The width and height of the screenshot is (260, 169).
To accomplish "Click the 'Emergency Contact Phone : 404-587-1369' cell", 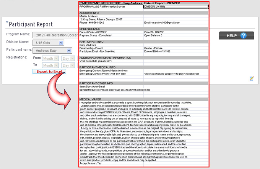I will pos(111,74).
